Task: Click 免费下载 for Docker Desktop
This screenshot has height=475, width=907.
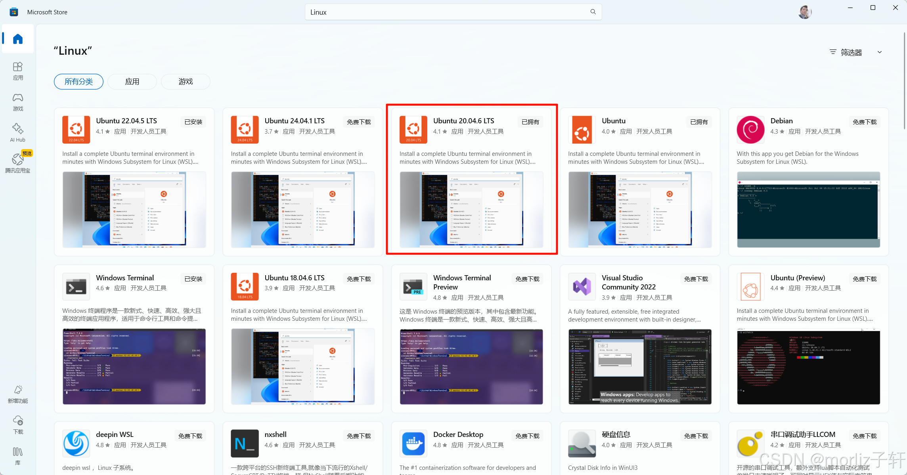Action: pyautogui.click(x=527, y=436)
